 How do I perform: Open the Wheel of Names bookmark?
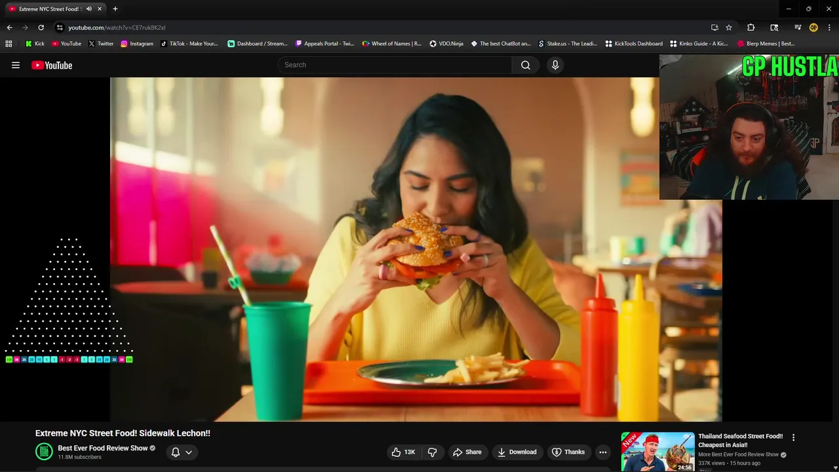(x=392, y=44)
